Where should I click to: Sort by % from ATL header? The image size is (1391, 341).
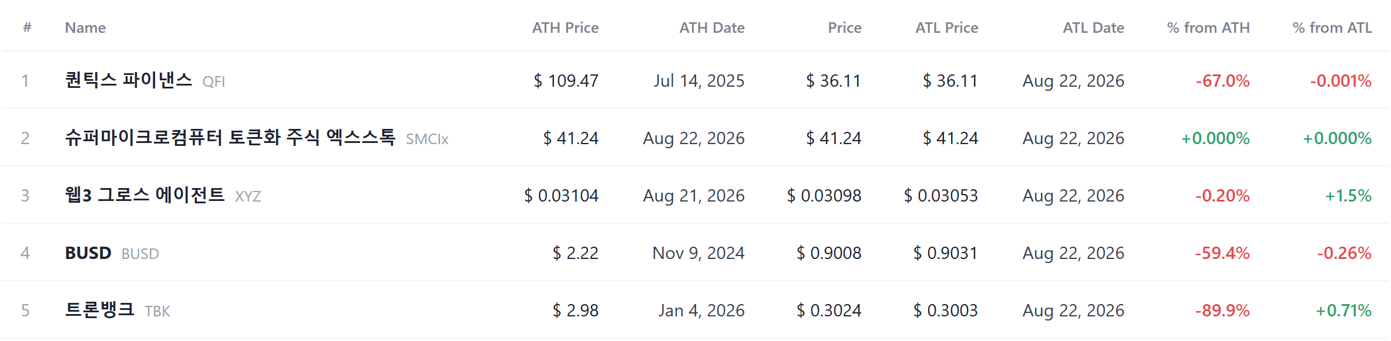[1332, 28]
